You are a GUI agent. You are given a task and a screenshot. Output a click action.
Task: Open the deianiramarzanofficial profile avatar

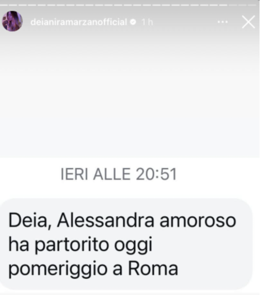12,21
